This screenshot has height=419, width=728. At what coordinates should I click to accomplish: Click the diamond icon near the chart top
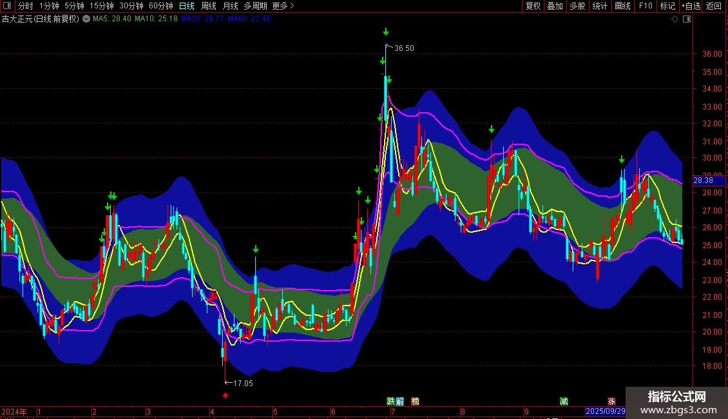point(675,19)
